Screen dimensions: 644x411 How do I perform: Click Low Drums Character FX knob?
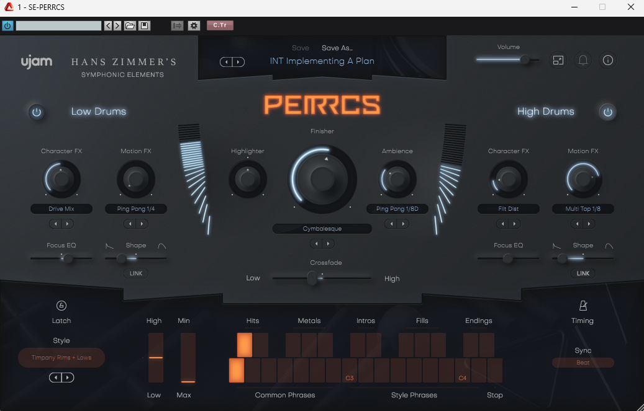point(61,179)
